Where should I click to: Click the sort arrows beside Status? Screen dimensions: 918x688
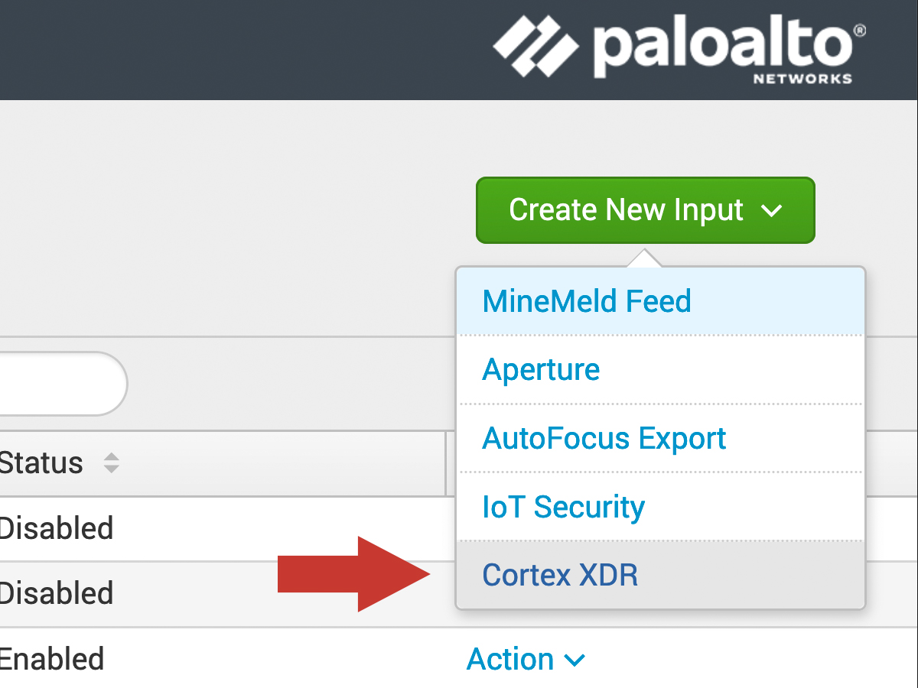[112, 462]
